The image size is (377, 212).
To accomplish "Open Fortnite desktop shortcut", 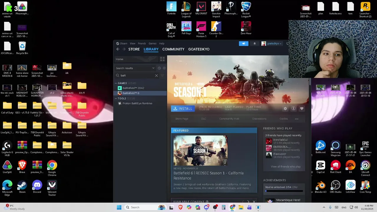I will click(x=171, y=8).
